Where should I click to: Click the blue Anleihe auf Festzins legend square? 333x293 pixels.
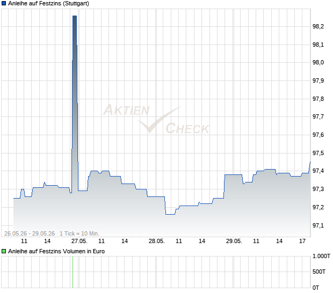pyautogui.click(x=4, y=4)
